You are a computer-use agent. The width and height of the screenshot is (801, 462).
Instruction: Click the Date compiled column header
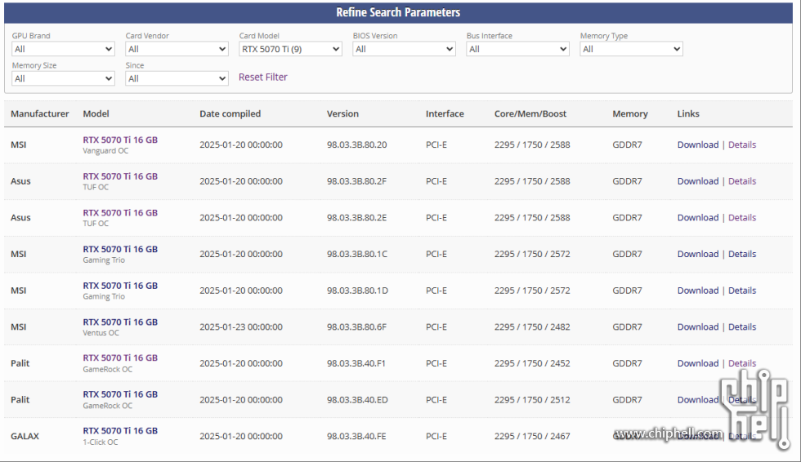coord(230,113)
